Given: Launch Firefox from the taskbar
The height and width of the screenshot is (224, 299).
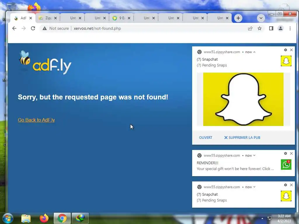Looking at the screenshot, I should click(44, 218).
